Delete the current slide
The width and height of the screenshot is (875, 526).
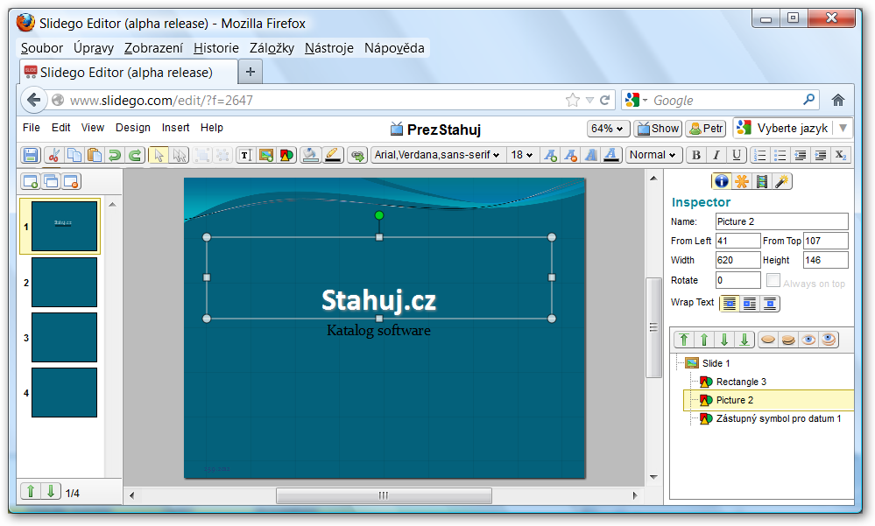[71, 181]
